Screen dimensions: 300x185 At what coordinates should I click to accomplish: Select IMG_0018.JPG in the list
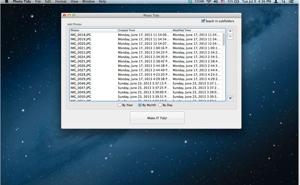(x=81, y=35)
